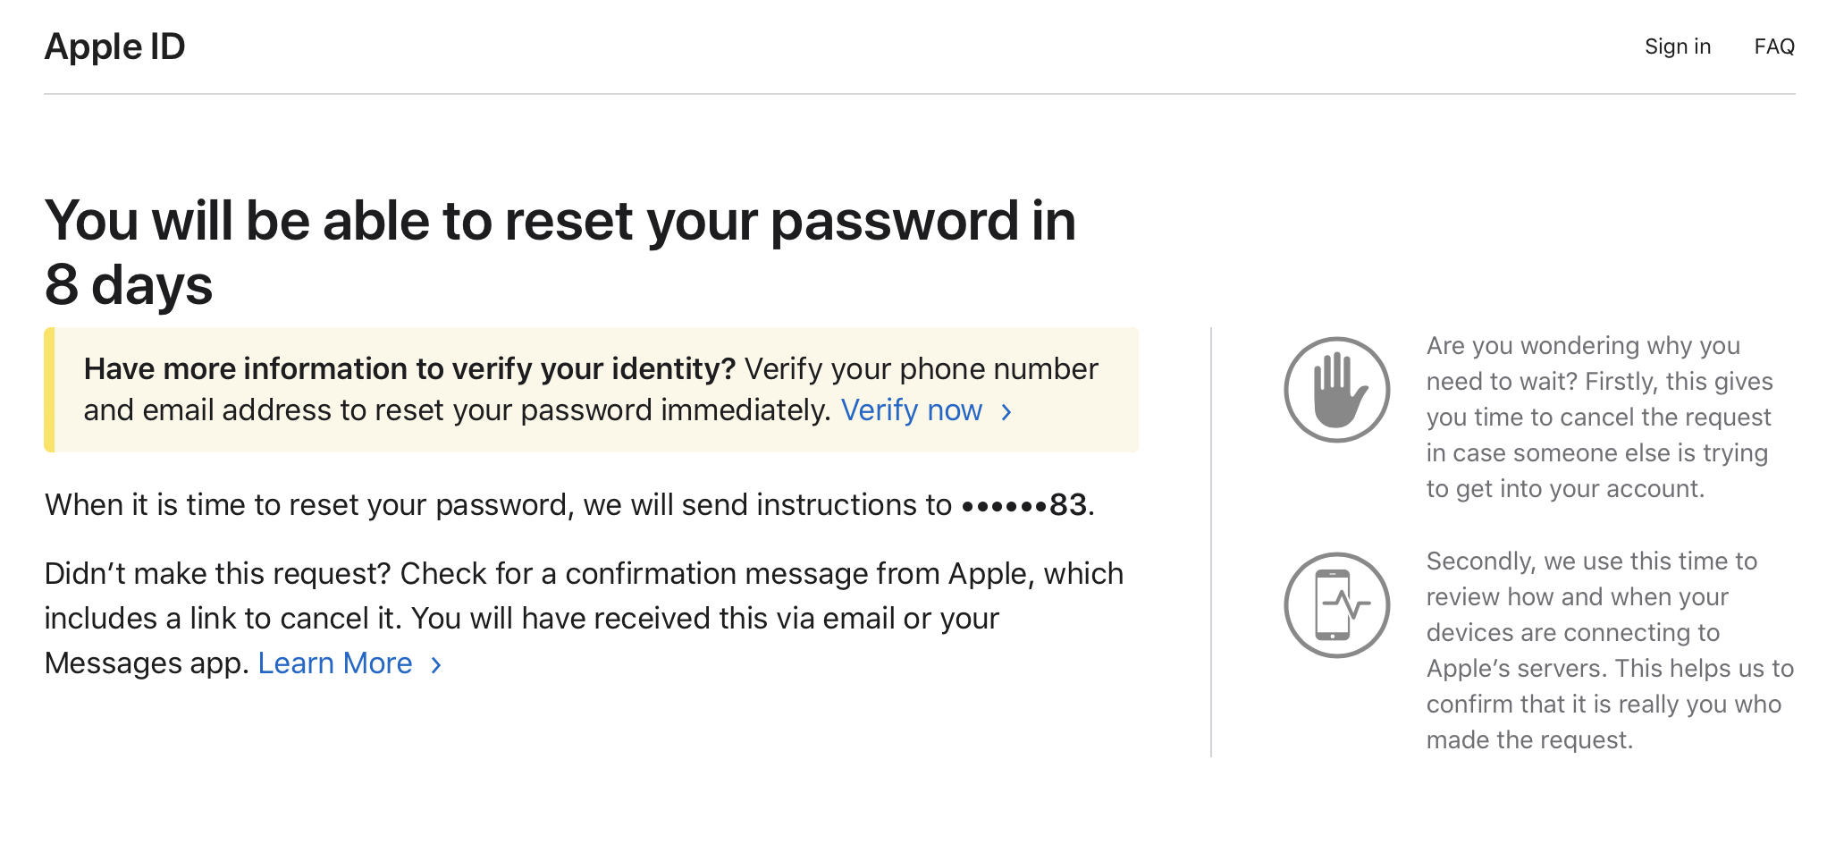This screenshot has height=844, width=1827.
Task: Click the chevron arrow after Verify now
Action: (x=1006, y=411)
